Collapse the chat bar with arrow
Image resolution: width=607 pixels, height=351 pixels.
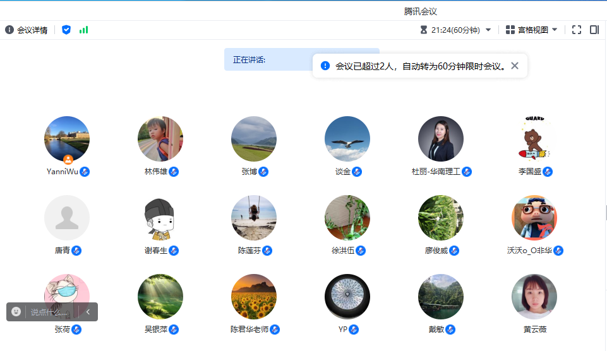click(88, 311)
